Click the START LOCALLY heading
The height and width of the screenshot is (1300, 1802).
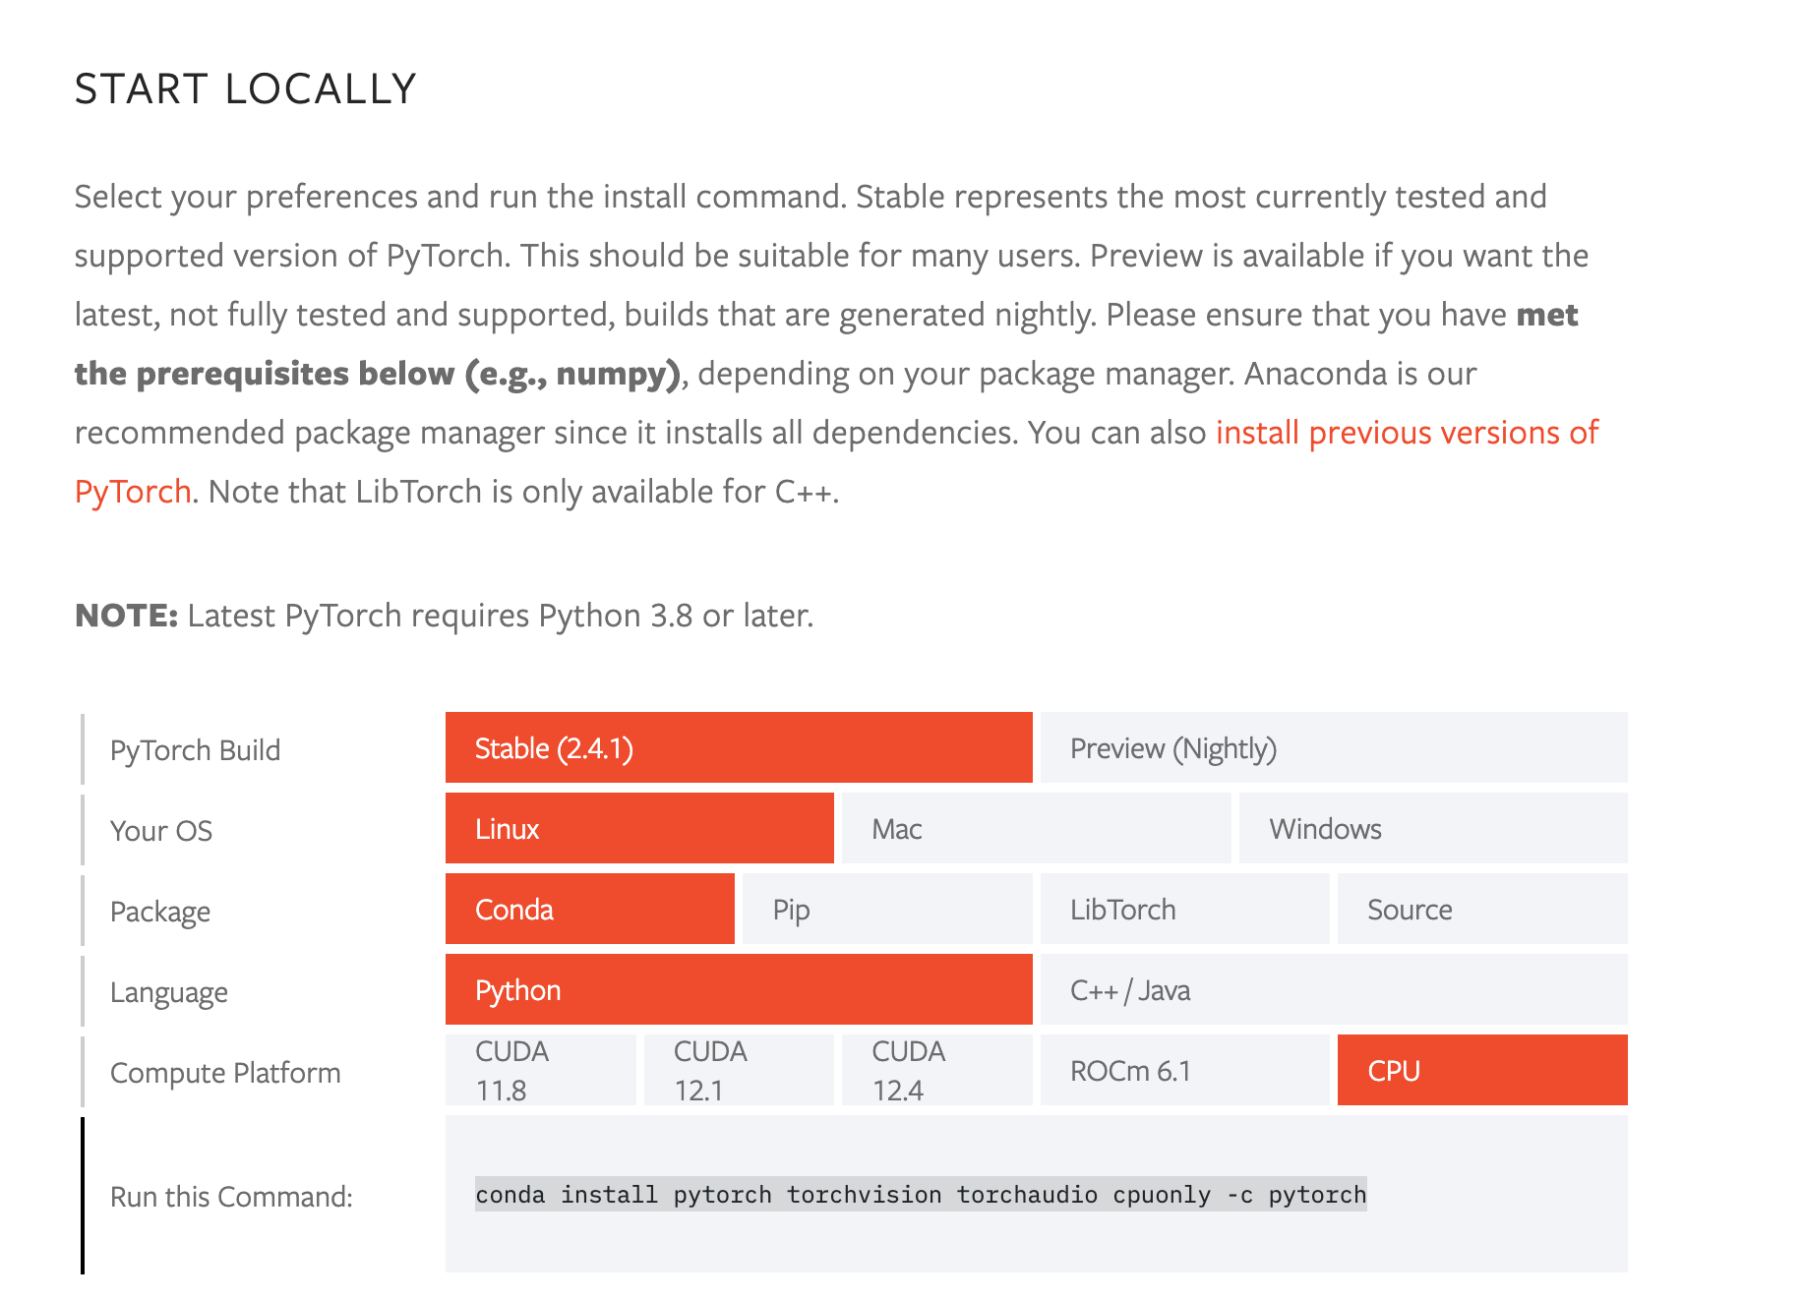[x=246, y=89]
